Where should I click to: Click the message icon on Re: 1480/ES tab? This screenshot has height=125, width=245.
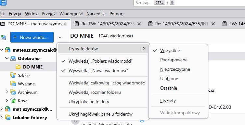pos(150,24)
